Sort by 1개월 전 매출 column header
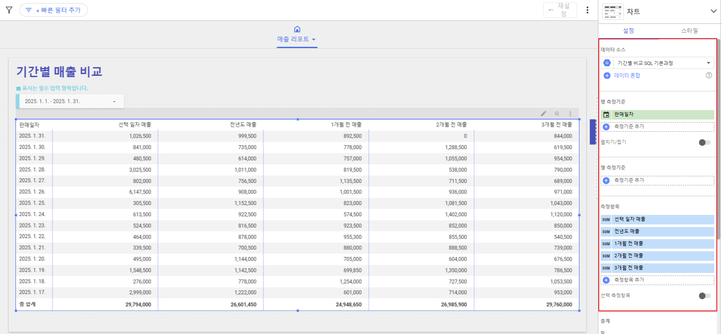The width and height of the screenshot is (722, 334). 346,125
